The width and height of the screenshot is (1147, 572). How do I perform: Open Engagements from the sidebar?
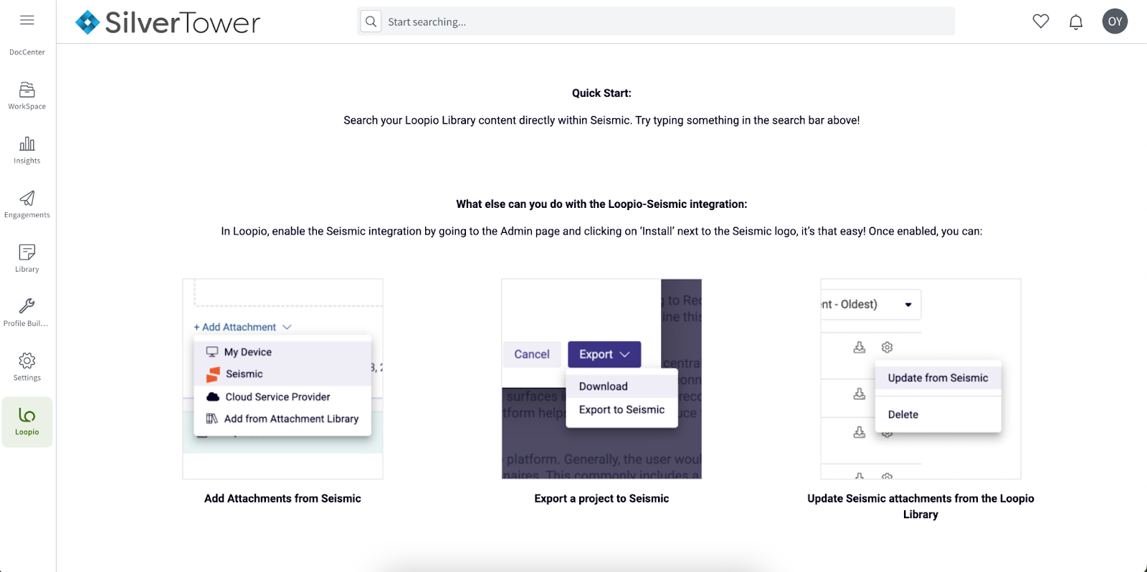click(x=27, y=205)
